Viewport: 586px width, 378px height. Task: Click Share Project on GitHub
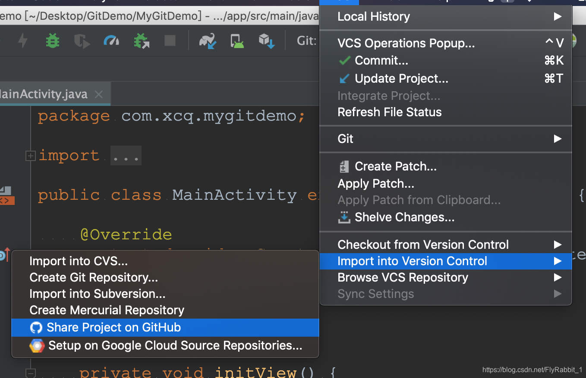165,327
